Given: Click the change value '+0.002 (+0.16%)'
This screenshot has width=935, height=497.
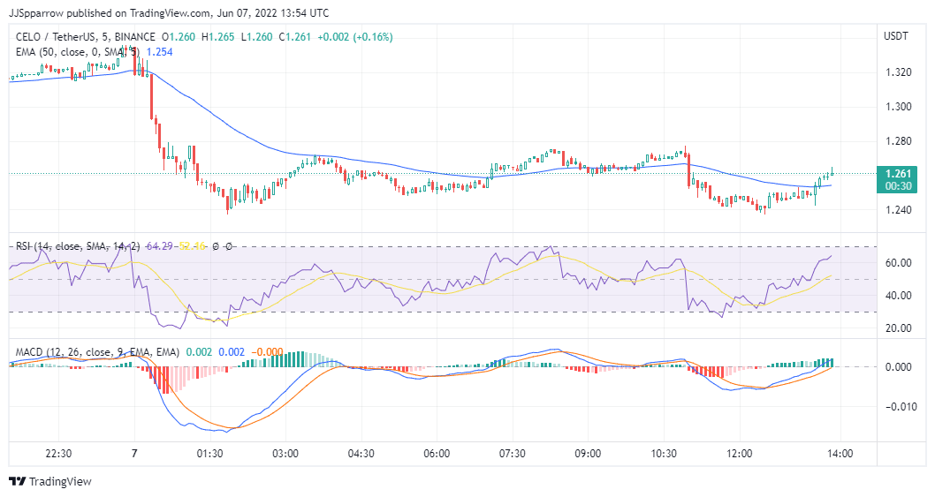Looking at the screenshot, I should click(354, 37).
